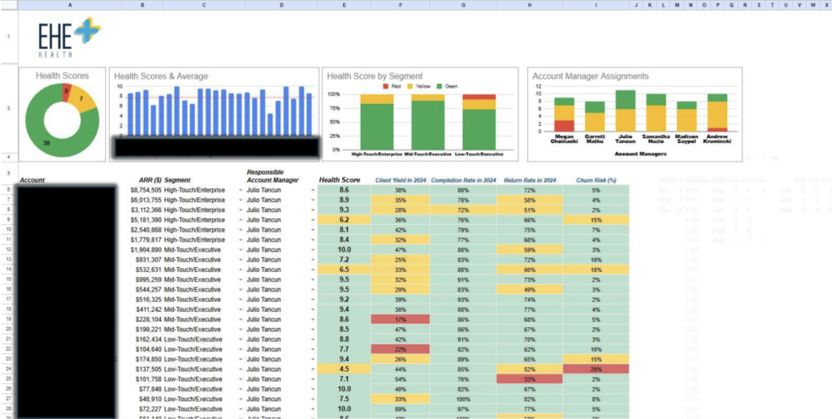Viewport: 832px width, 419px height.
Task: Open Account Manager dropdown for the $137,505 row
Action: (312, 369)
